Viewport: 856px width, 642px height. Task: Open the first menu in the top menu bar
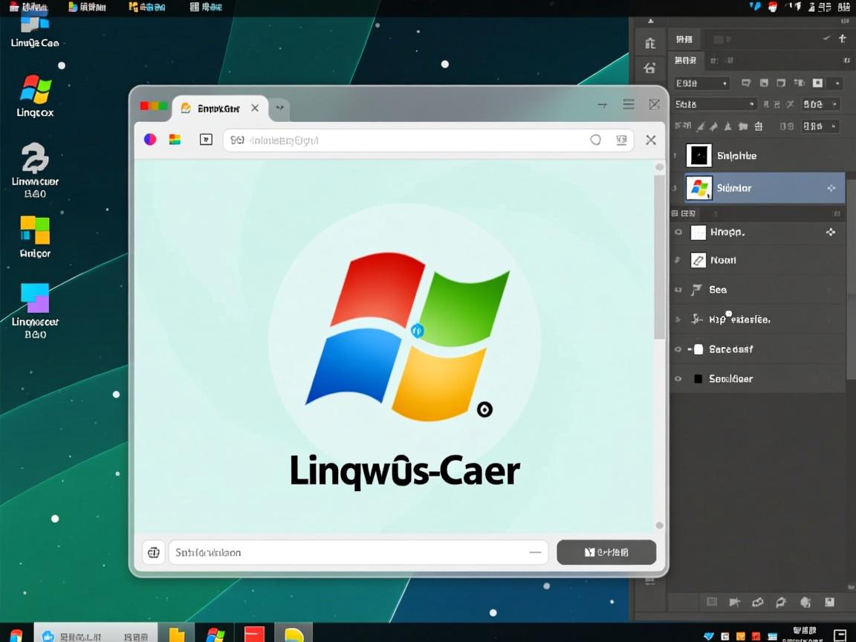pos(30,7)
